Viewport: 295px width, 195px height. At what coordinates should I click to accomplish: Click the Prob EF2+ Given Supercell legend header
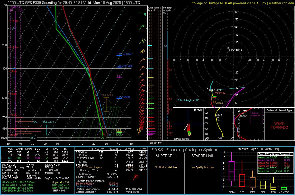tap(274, 154)
